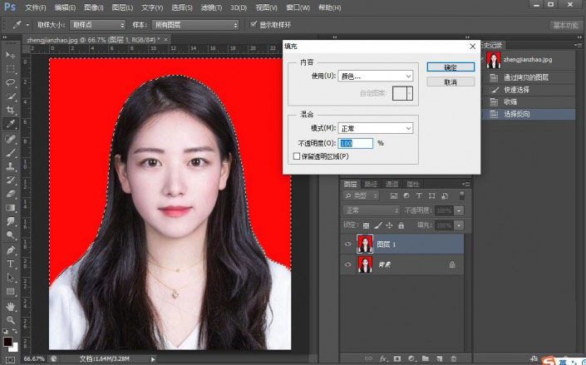This screenshot has height=365, width=586.
Task: Choose the Lasso tool
Action: [x=11, y=82]
